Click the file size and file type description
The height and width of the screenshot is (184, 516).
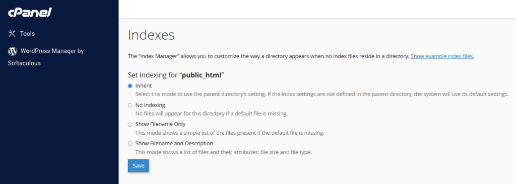[x=224, y=152]
